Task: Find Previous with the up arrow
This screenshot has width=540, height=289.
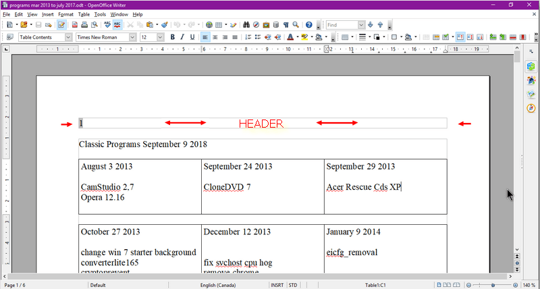Action: (x=380, y=25)
